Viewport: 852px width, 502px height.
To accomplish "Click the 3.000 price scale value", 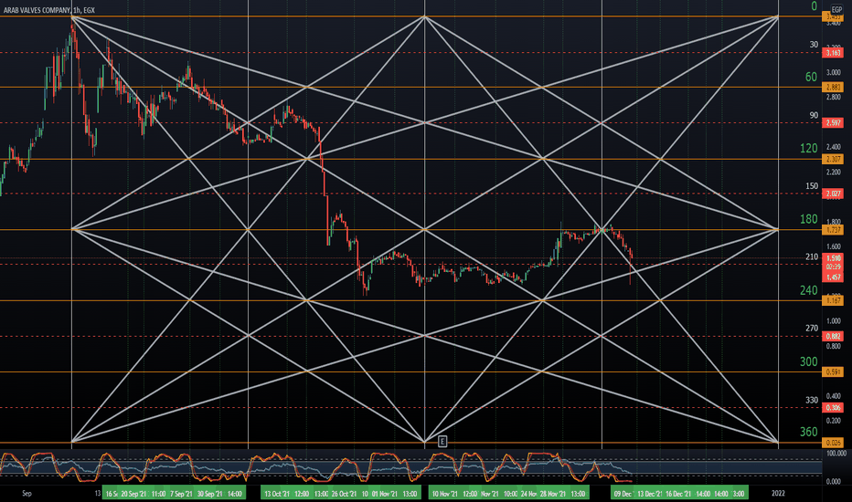I will tap(834, 73).
